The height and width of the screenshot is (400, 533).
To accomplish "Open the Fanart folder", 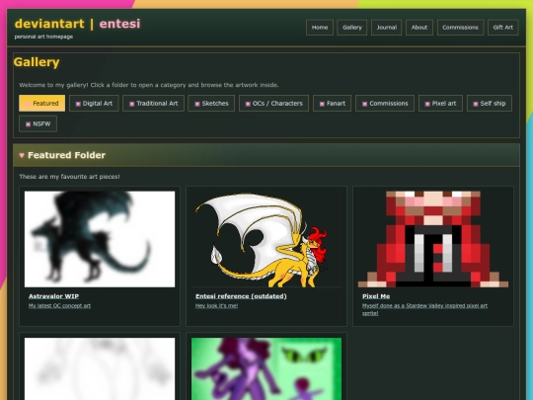I will [x=332, y=104].
